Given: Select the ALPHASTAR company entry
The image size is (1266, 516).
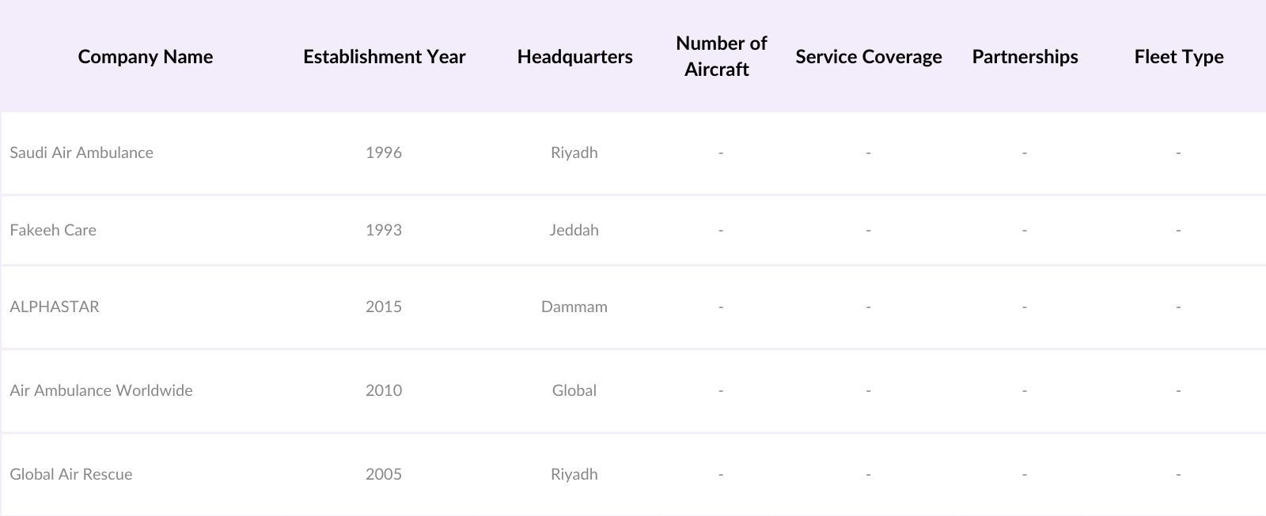Looking at the screenshot, I should point(55,307).
